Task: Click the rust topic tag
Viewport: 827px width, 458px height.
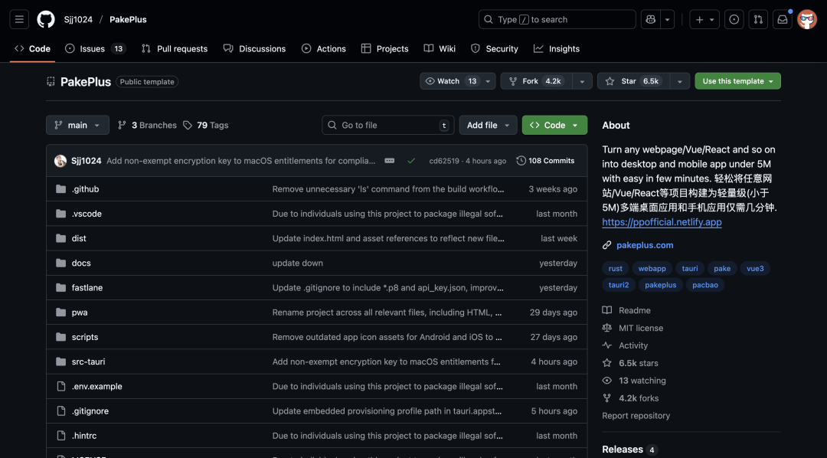Action: coord(616,269)
